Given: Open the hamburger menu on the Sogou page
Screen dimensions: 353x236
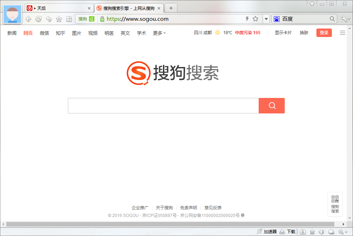Looking at the screenshot, I should (343, 33).
